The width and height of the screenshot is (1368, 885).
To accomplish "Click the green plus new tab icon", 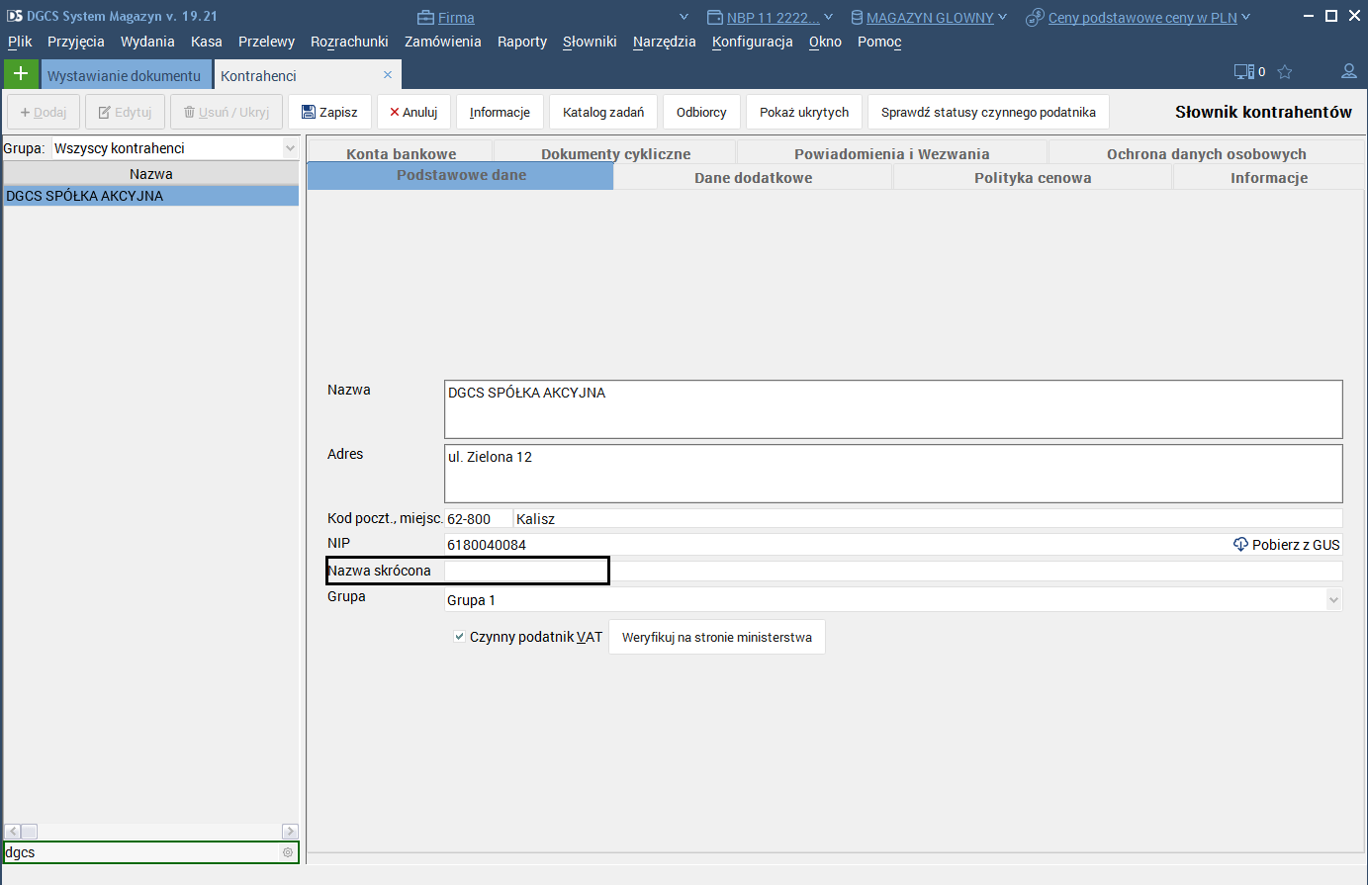I will point(21,74).
